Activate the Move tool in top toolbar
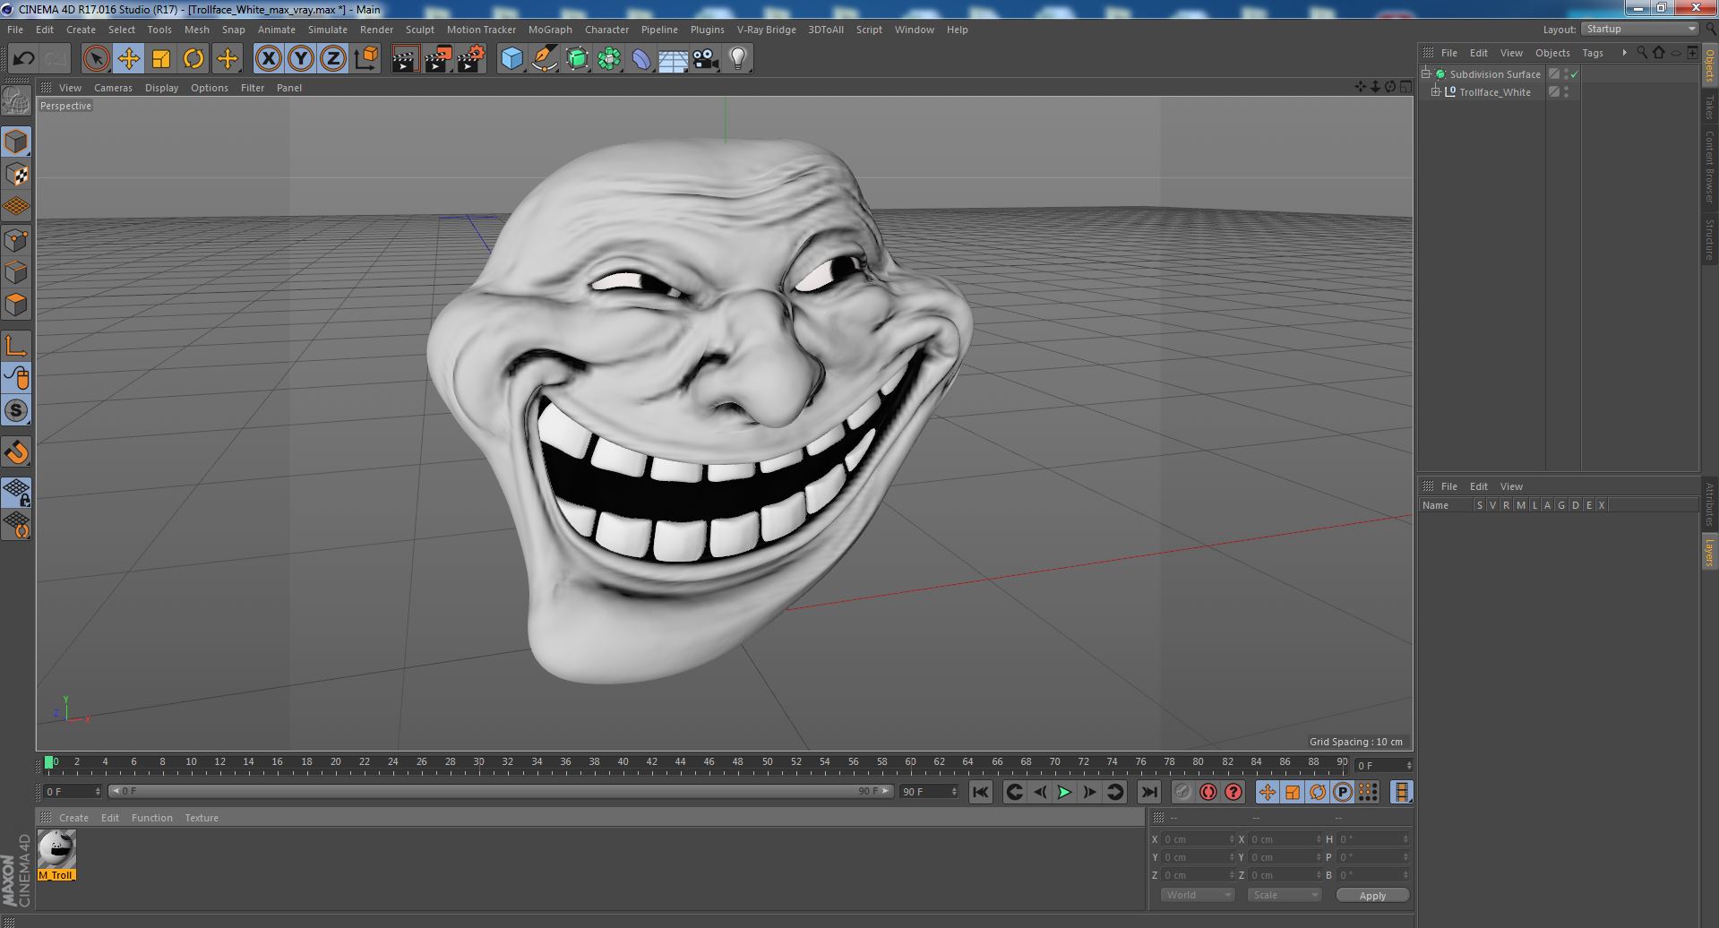Image resolution: width=1719 pixels, height=928 pixels. point(129,59)
